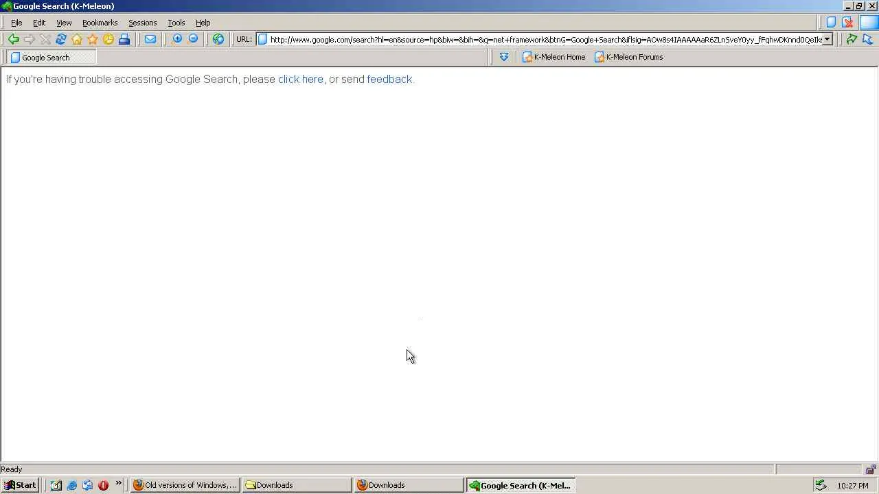The height and width of the screenshot is (494, 879).
Task: Open the K-Meleon Home bookmark
Action: (x=553, y=57)
